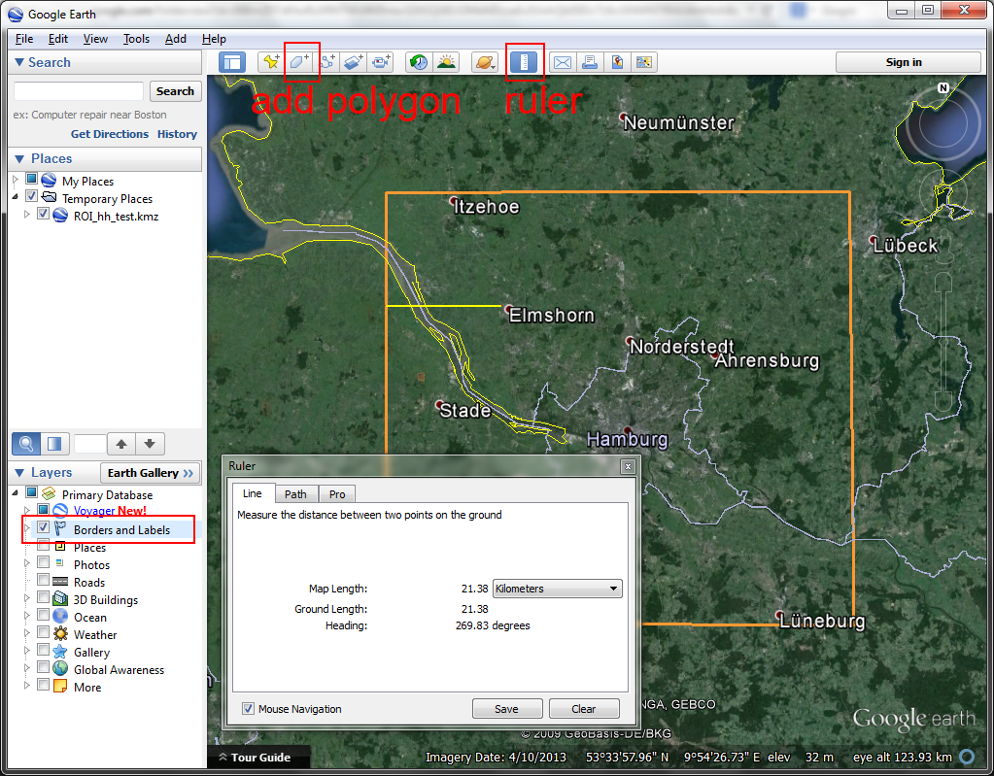Open the View menu

click(95, 39)
